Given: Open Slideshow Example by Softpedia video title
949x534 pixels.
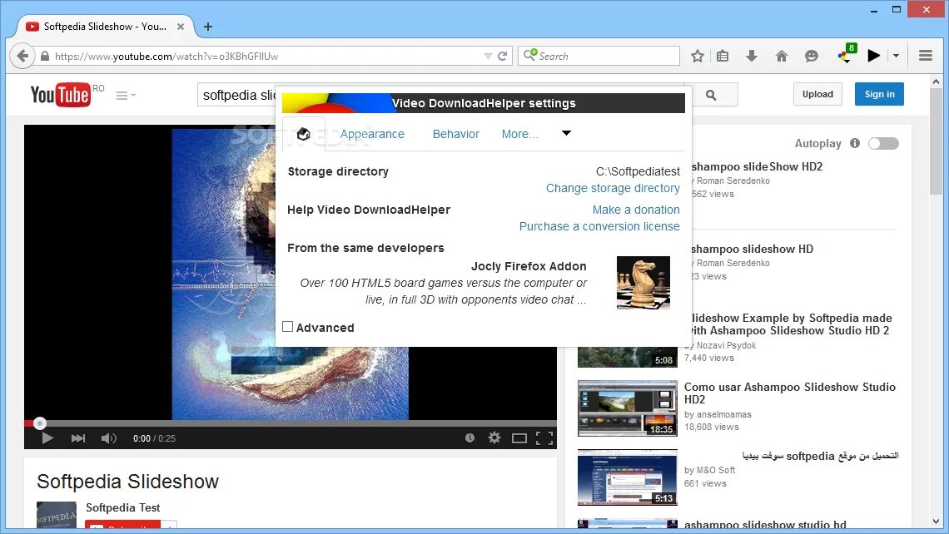Looking at the screenshot, I should tap(790, 324).
